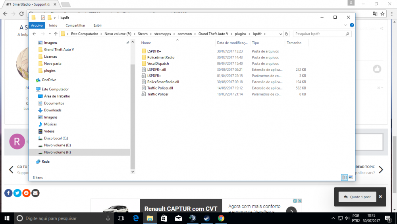Open recent locations dropdown arrow
This screenshot has width=397, height=224.
[50, 34]
